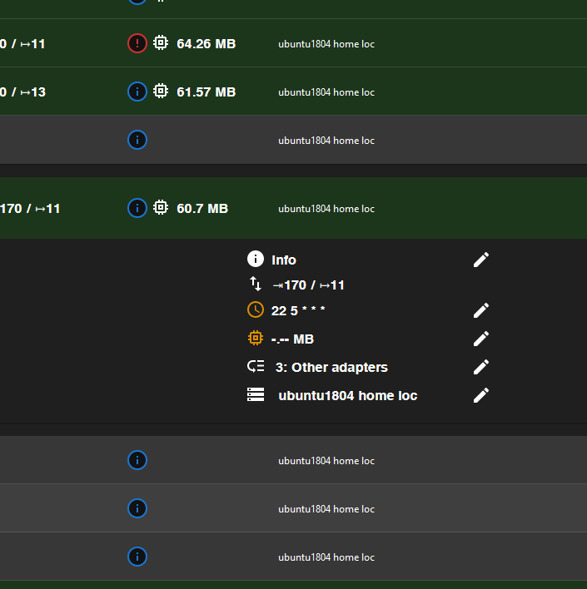Expand the row showing 61.57 MB
The image size is (587, 589).
coord(293,92)
